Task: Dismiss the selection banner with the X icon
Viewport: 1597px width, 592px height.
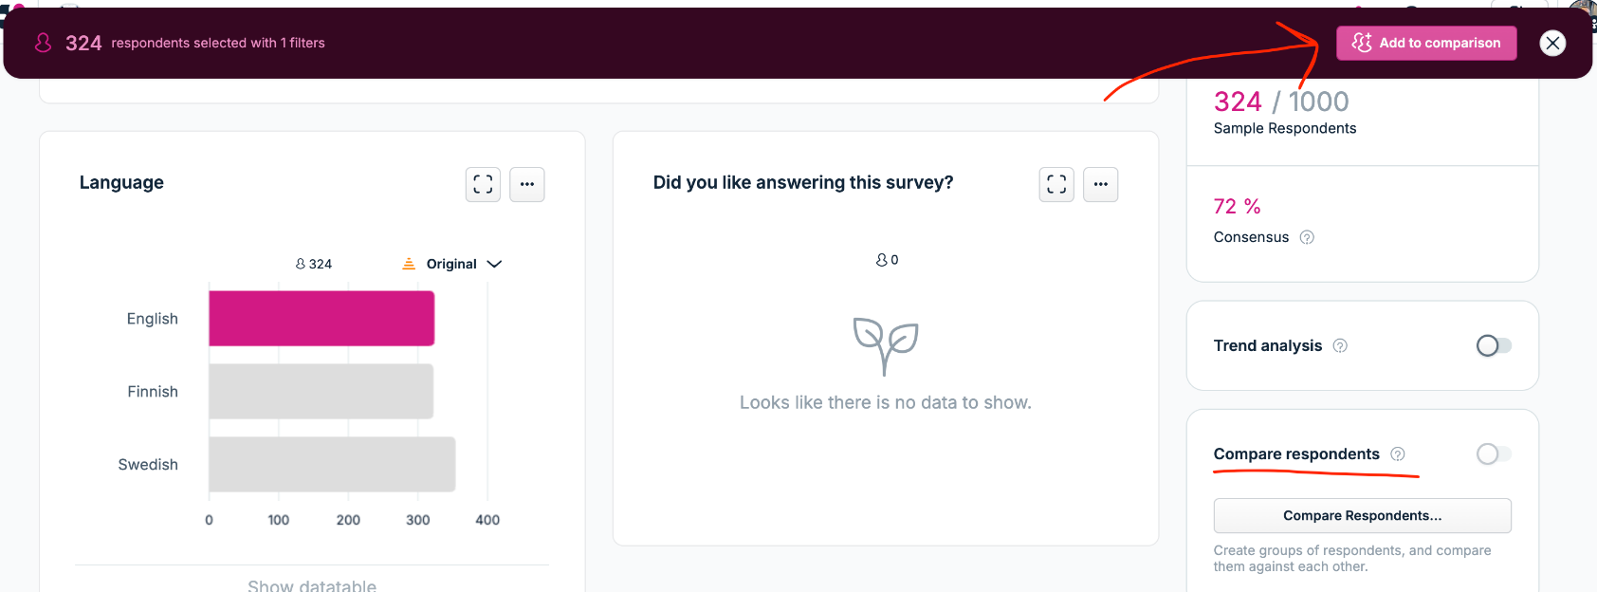Action: tap(1552, 43)
